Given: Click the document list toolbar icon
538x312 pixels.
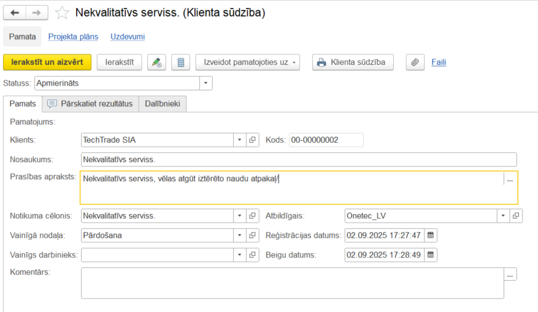Looking at the screenshot, I should 180,62.
